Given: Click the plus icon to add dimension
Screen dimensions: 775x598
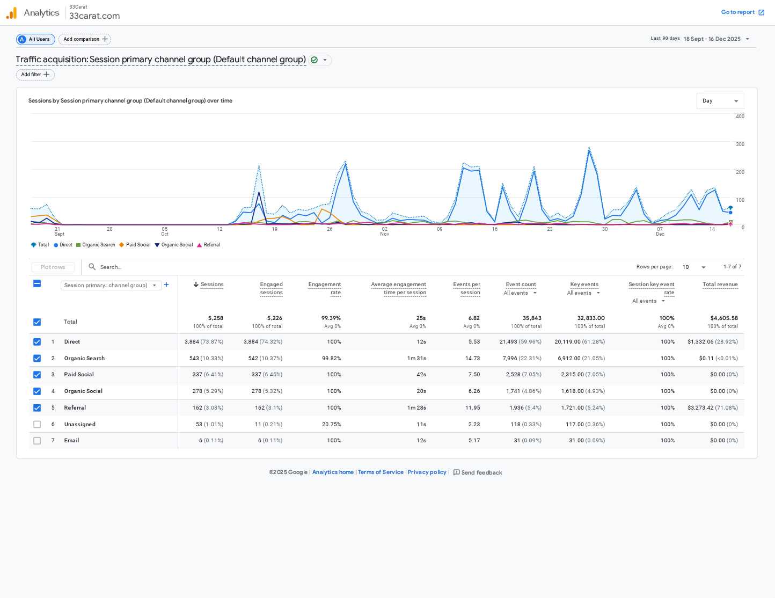Looking at the screenshot, I should point(166,285).
